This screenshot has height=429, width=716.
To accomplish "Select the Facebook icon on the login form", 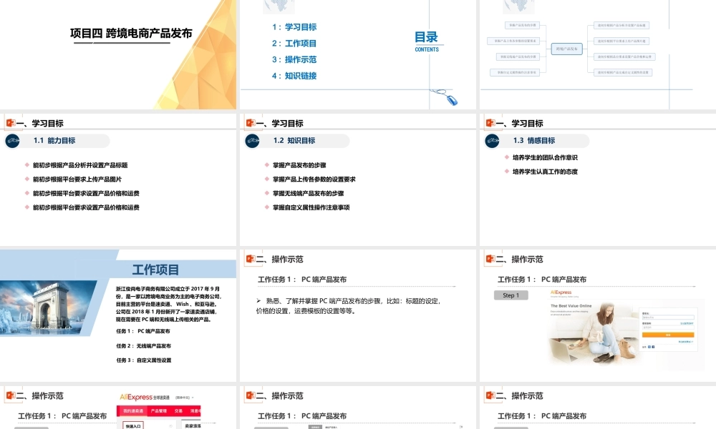I will [654, 347].
